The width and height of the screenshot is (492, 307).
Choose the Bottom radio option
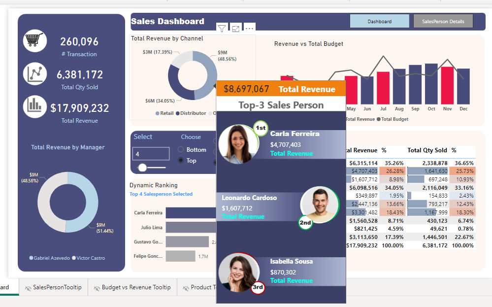point(181,149)
